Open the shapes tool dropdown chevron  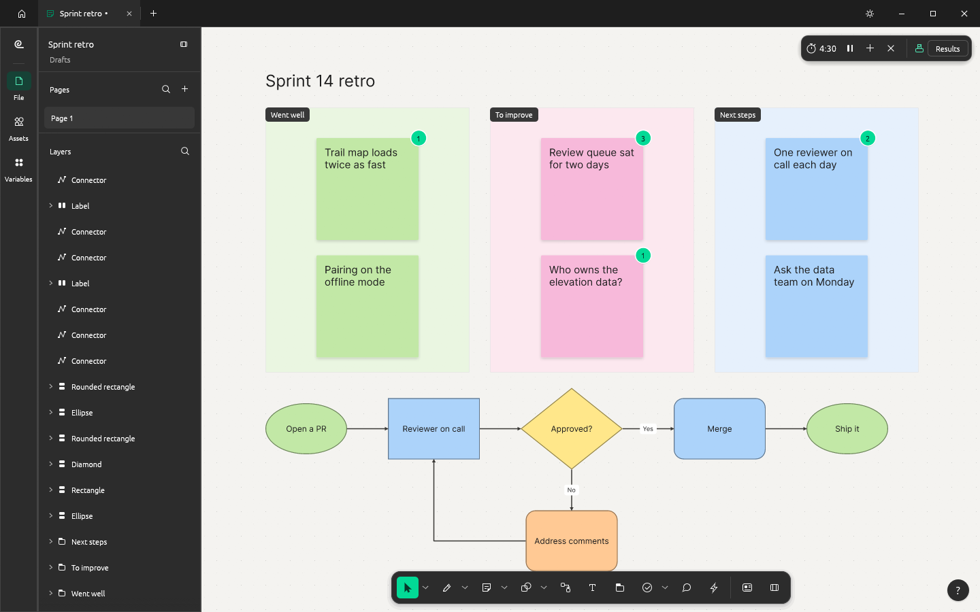(x=544, y=588)
